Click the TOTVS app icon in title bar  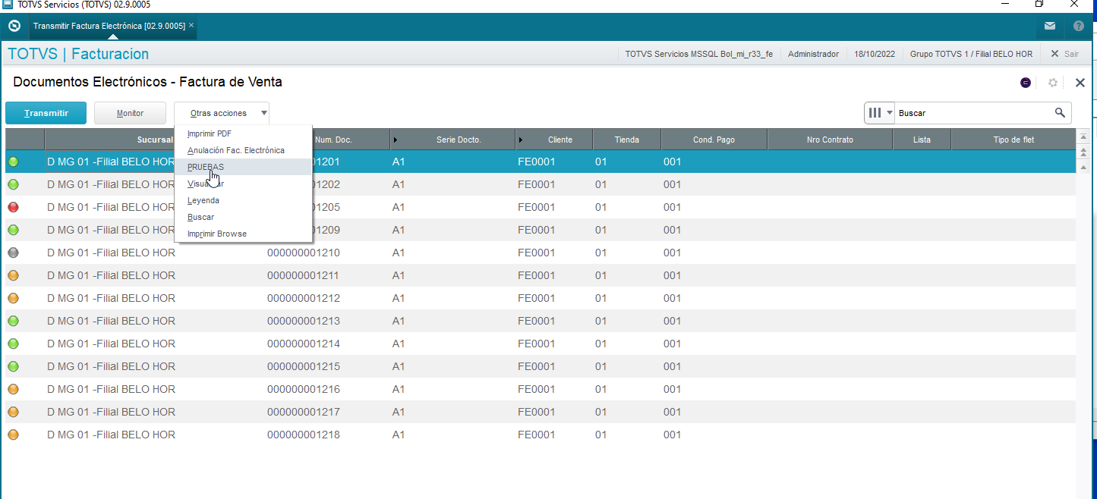pos(7,4)
